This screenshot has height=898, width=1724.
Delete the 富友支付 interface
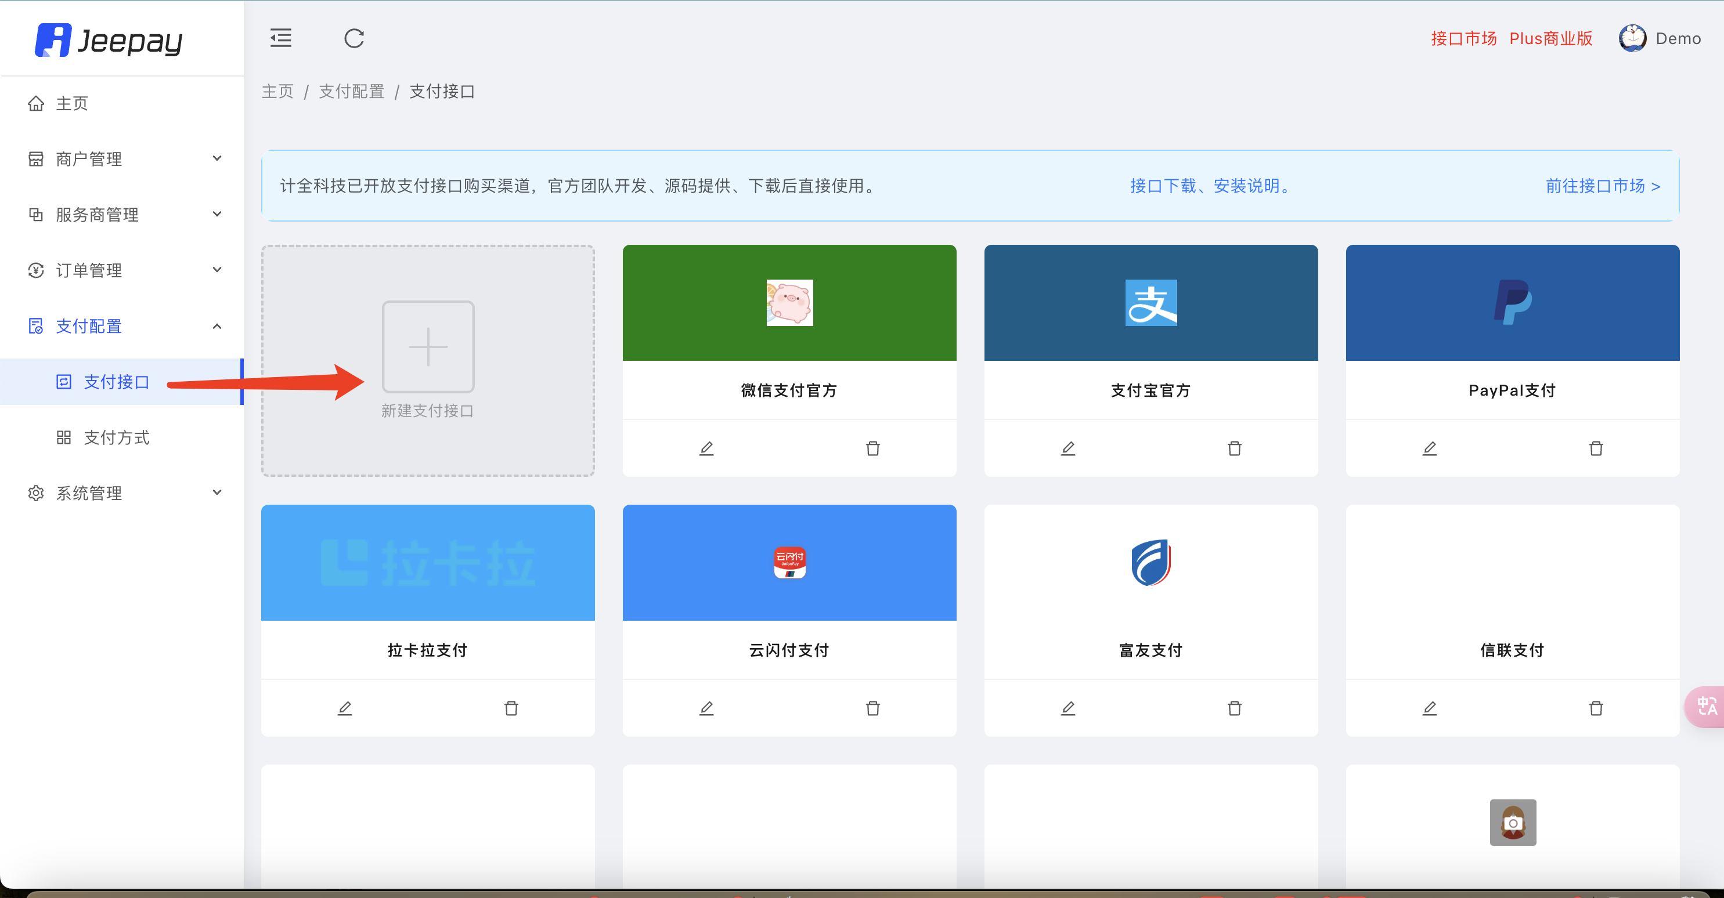coord(1234,708)
